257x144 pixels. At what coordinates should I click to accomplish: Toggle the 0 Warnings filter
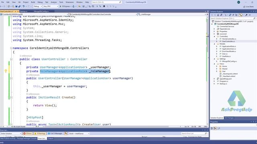coord(40,134)
